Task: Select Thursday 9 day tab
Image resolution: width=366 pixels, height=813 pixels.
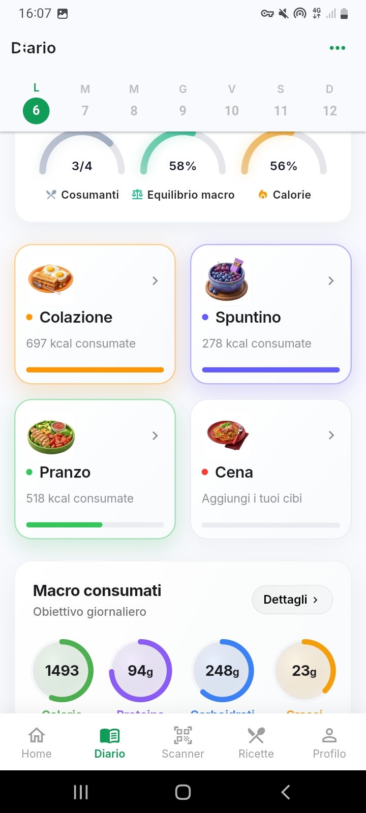Action: (x=183, y=101)
